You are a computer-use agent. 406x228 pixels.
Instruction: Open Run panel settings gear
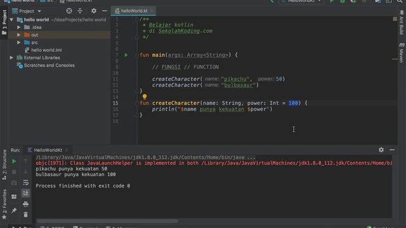(381, 149)
